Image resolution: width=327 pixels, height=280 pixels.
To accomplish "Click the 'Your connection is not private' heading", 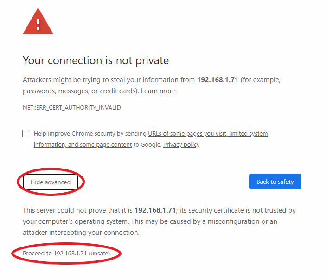I will (96, 60).
